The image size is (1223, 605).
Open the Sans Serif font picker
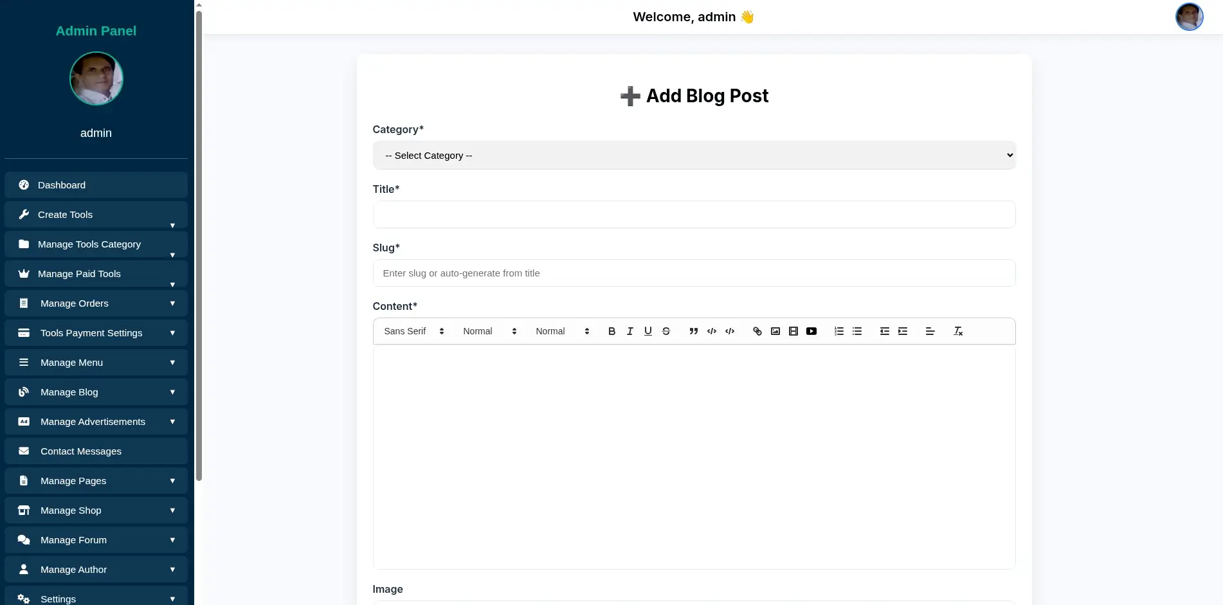tap(413, 331)
